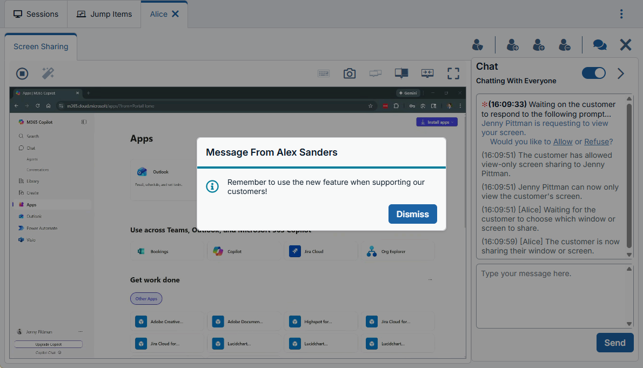
Task: Click the user with shield icon
Action: [477, 45]
